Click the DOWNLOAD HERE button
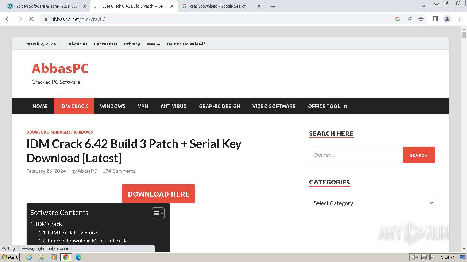467x262 pixels. pos(158,194)
